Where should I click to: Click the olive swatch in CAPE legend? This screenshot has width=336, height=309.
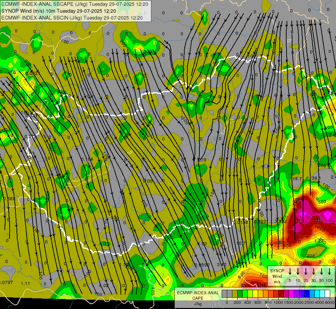[235, 294]
